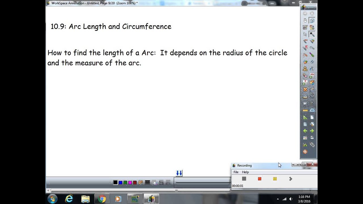Select the green triangle set-square tool
Viewport: 363px width, 204px height.
click(x=305, y=117)
